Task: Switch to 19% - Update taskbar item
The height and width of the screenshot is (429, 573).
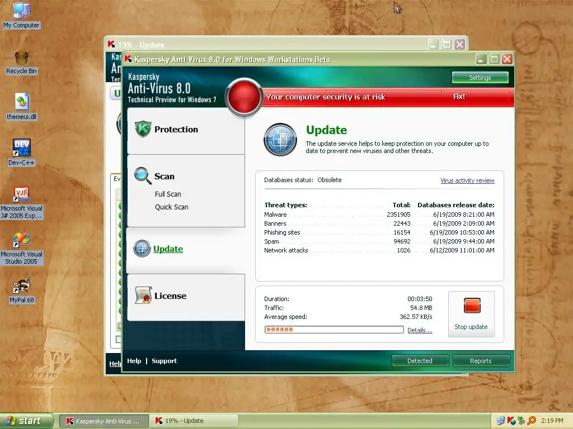Action: [x=194, y=421]
